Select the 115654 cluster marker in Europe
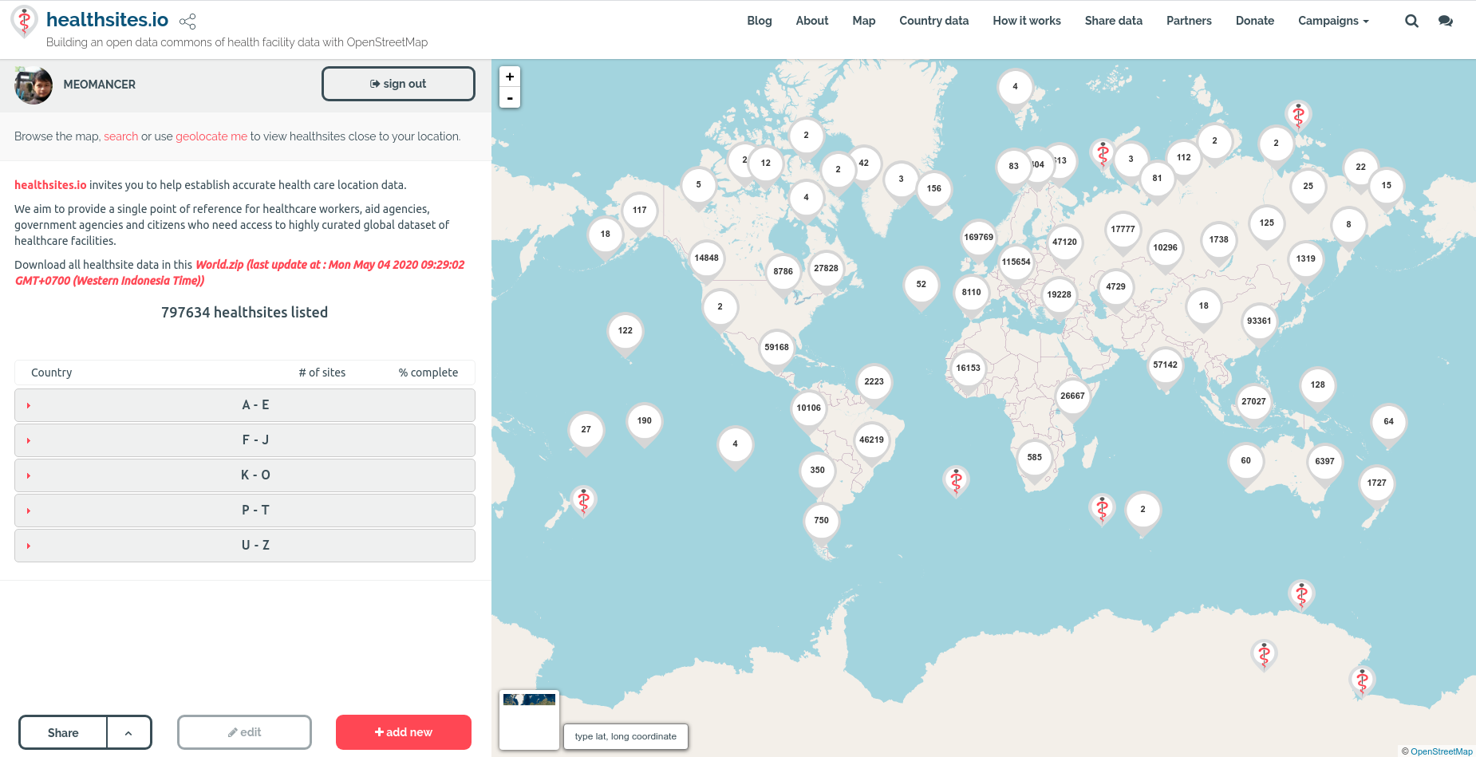Viewport: 1476px width, 757px height. [1016, 262]
